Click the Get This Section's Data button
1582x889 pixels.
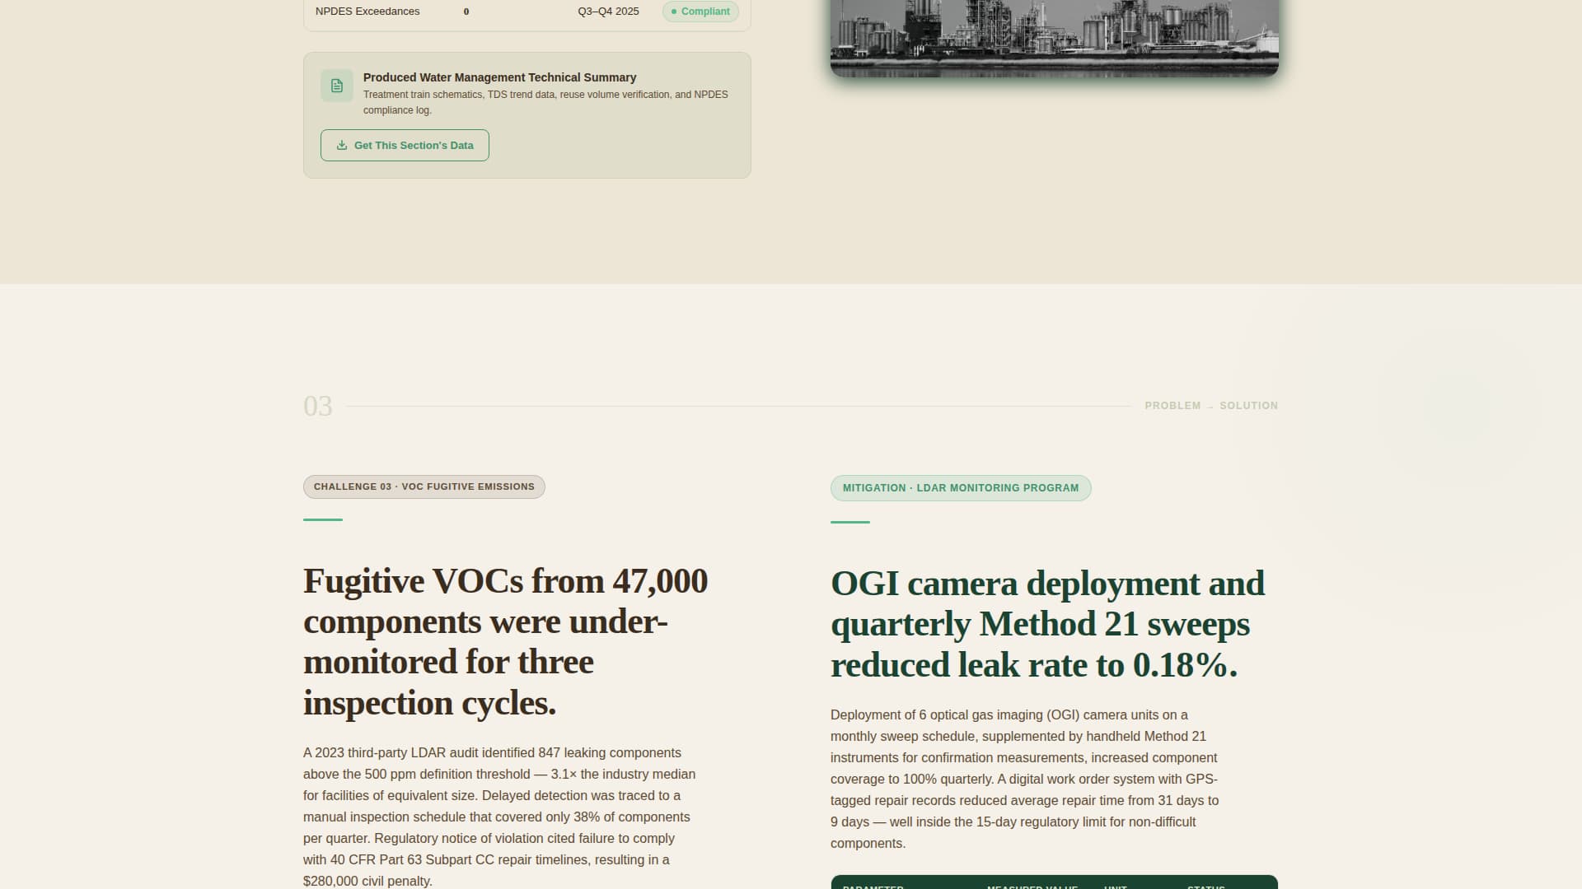[x=405, y=145]
